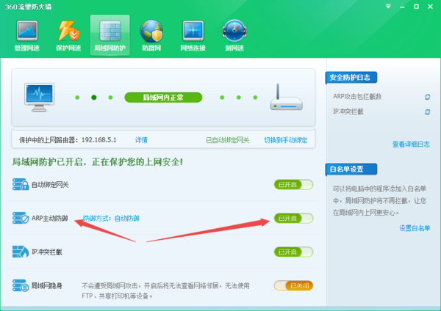Open 查看详细日志 detailed log link
This screenshot has width=441, height=311.
[x=411, y=144]
